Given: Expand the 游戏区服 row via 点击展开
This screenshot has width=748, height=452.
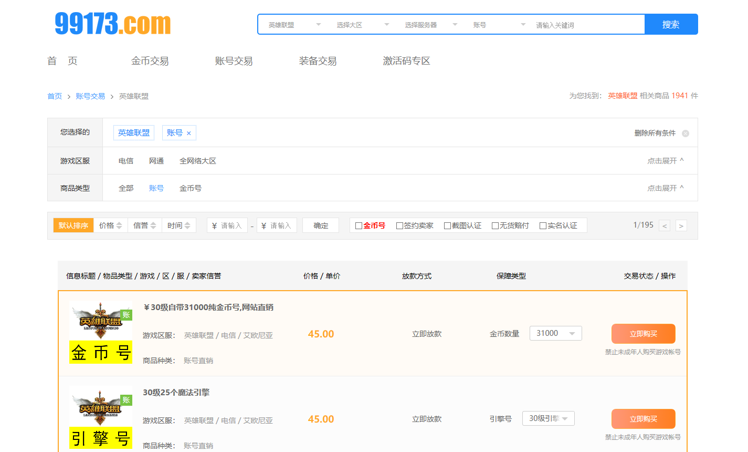Looking at the screenshot, I should click(x=665, y=161).
